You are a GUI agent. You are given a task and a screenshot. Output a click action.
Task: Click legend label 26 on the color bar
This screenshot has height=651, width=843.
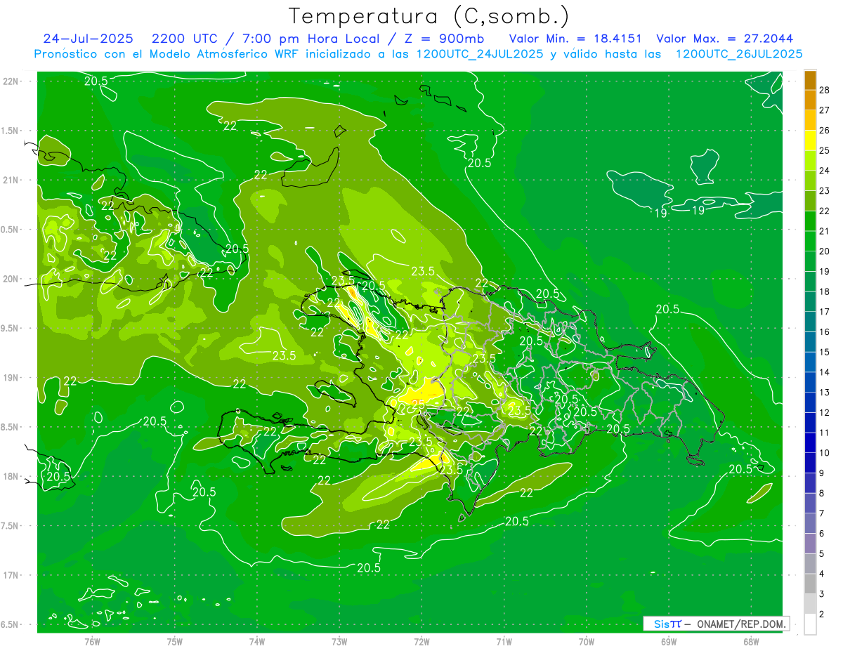(x=825, y=131)
